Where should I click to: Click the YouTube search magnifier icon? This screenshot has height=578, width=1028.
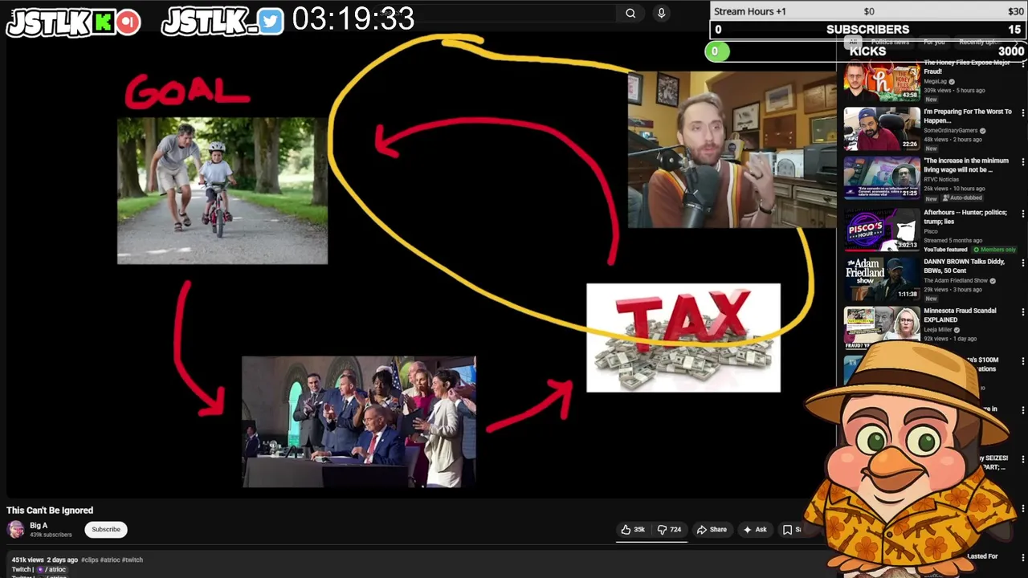tap(630, 13)
